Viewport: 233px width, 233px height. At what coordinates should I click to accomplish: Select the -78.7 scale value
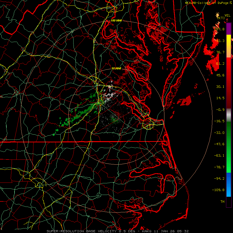pyautogui.click(x=219, y=167)
